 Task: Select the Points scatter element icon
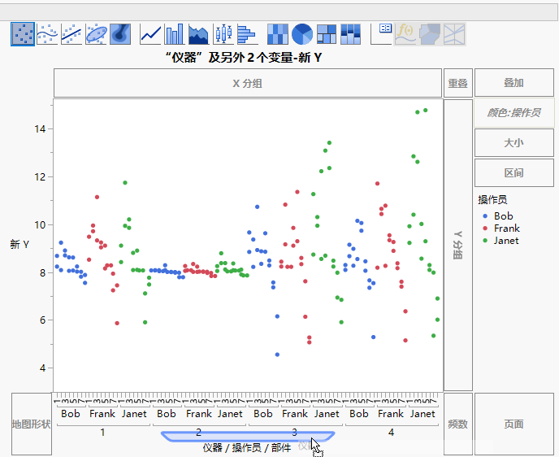coord(23,33)
